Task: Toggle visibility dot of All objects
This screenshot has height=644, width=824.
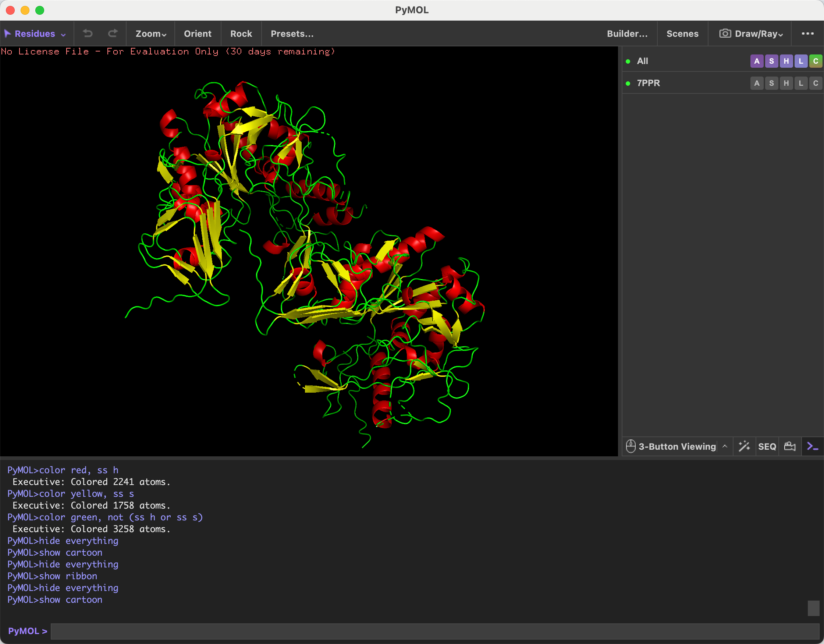Action: tap(628, 61)
